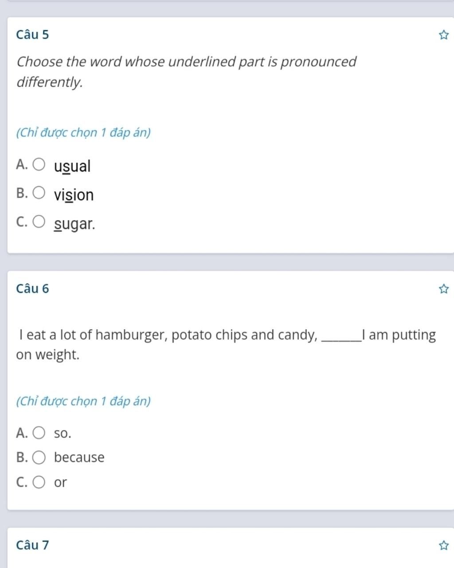Viewport: 454px width, 568px height.
Task: Mark Câu 7 with the star icon
Action: tap(443, 545)
